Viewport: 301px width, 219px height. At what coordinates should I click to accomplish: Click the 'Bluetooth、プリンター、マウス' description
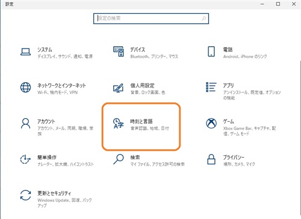click(154, 56)
